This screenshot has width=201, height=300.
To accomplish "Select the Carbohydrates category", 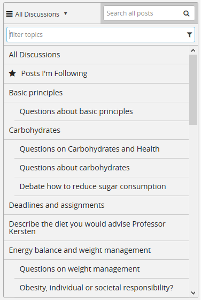I will (96, 130).
